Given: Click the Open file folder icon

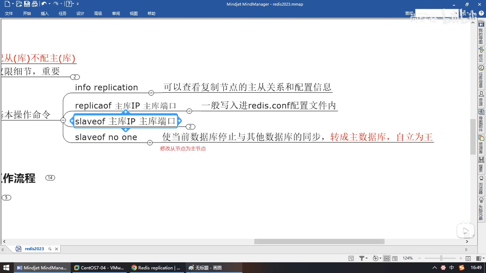Looking at the screenshot, I should pyautogui.click(x=19, y=4).
